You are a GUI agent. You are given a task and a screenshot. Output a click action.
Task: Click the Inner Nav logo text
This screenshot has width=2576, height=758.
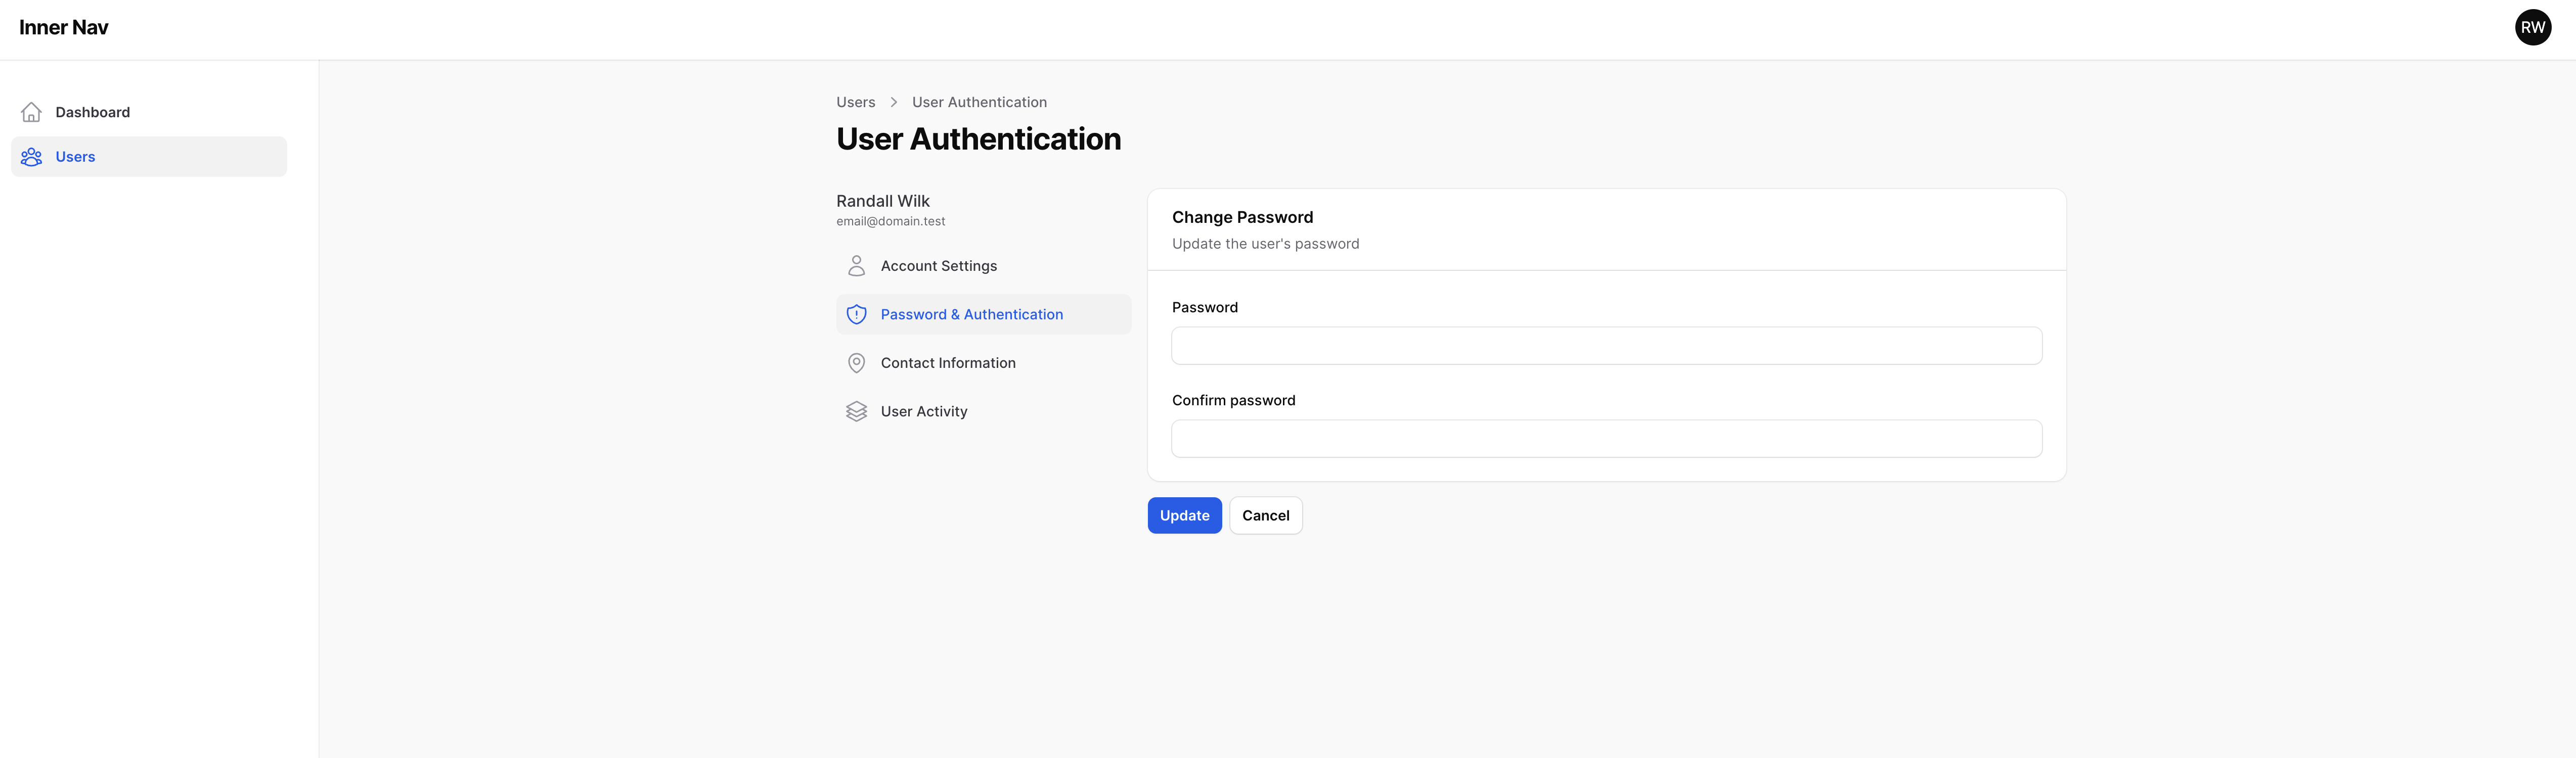coord(64,28)
